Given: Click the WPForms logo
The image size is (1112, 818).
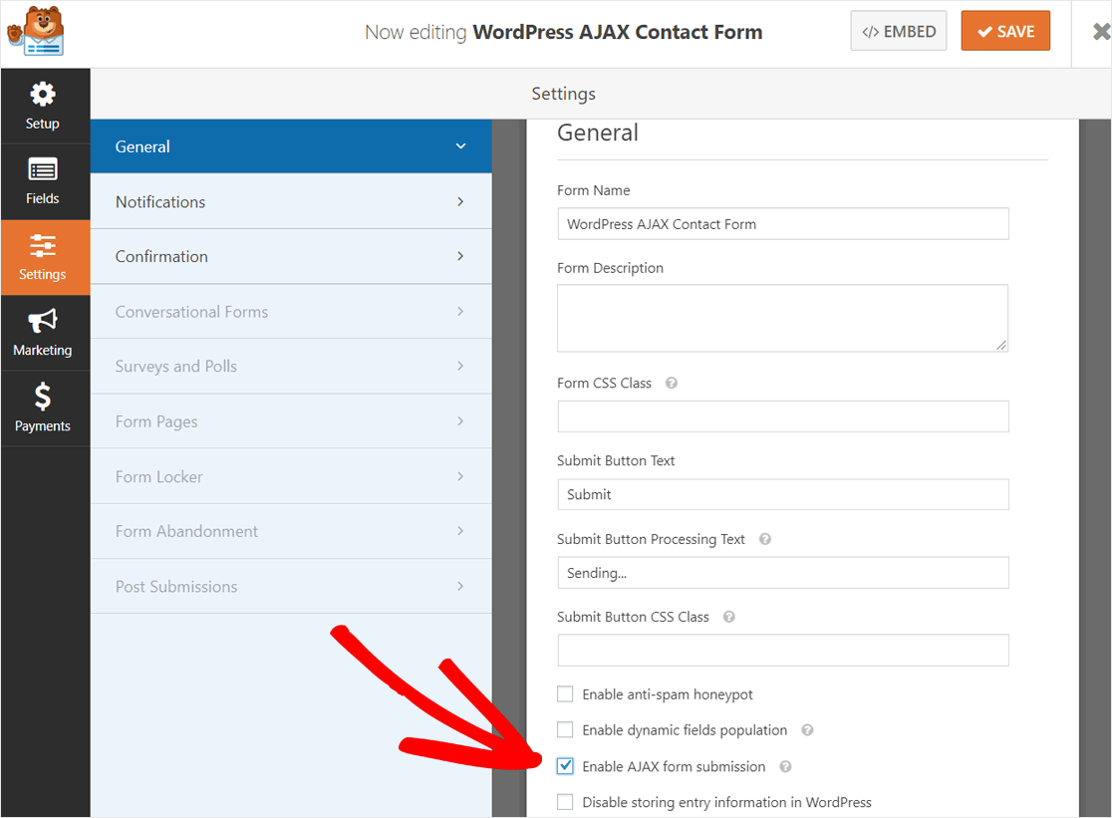Looking at the screenshot, I should (37, 32).
